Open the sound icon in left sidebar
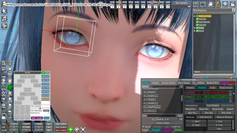The image size is (237, 133). (x=4, y=19)
